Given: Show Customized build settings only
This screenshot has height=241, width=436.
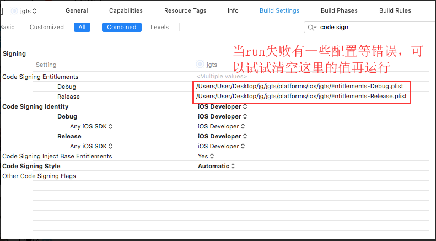Looking at the screenshot, I should (47, 27).
